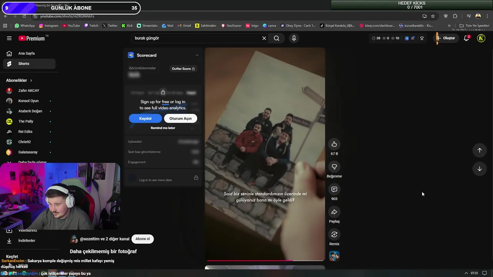This screenshot has height=277, width=493.
Task: Open the letgo bookmark
Action: (252, 26)
